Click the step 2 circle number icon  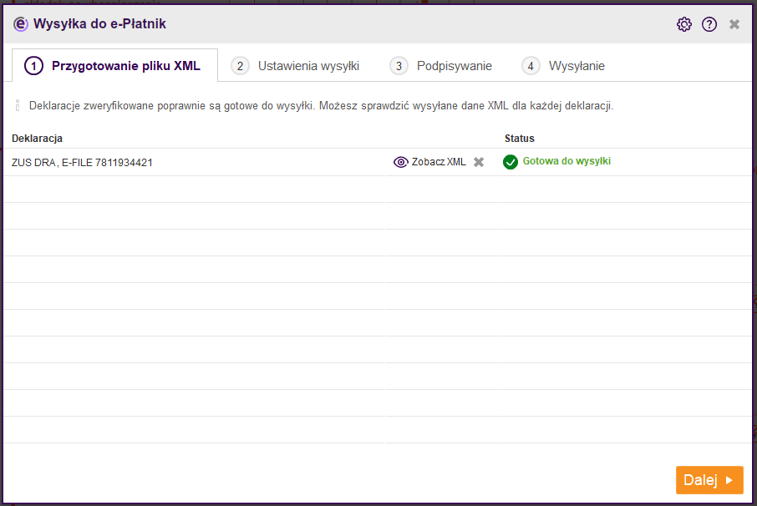click(240, 66)
